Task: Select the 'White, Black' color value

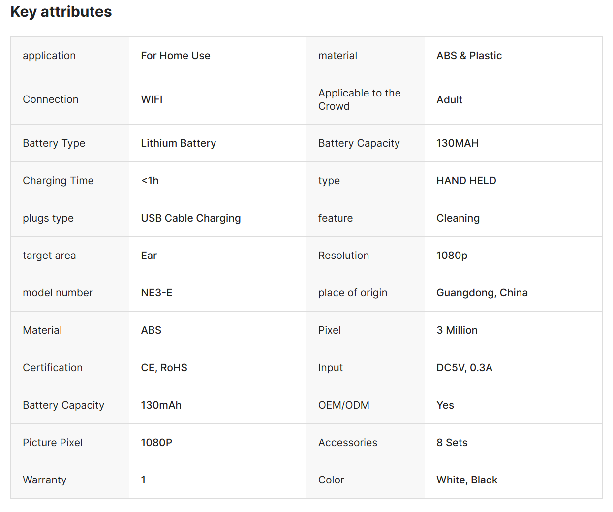Action: pyautogui.click(x=467, y=480)
